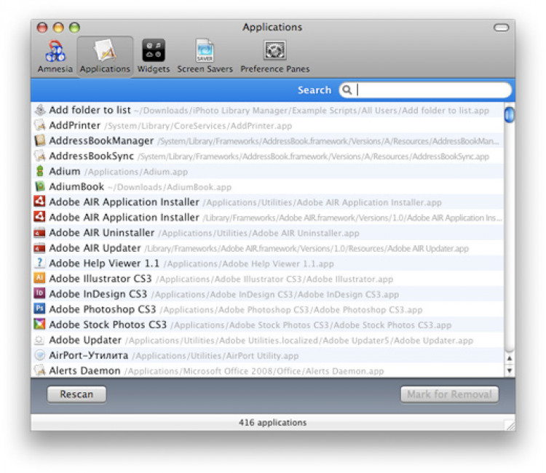Click the Adobe AIR Updater icon
546x473 pixels.
pyautogui.click(x=40, y=248)
